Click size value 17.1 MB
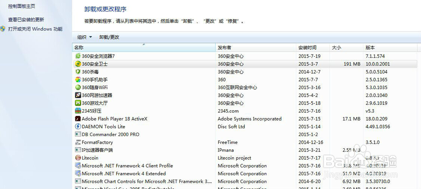421x189 pixels. tap(352, 118)
